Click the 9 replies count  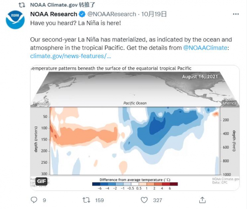point(44,200)
